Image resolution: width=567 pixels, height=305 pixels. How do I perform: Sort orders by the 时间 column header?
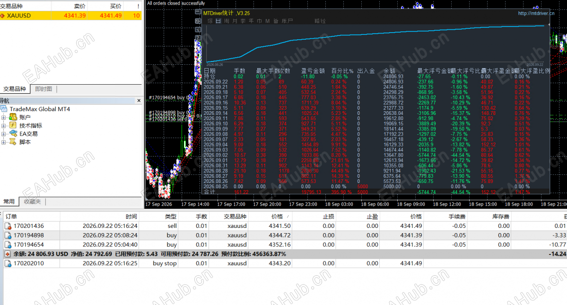[x=100, y=217]
